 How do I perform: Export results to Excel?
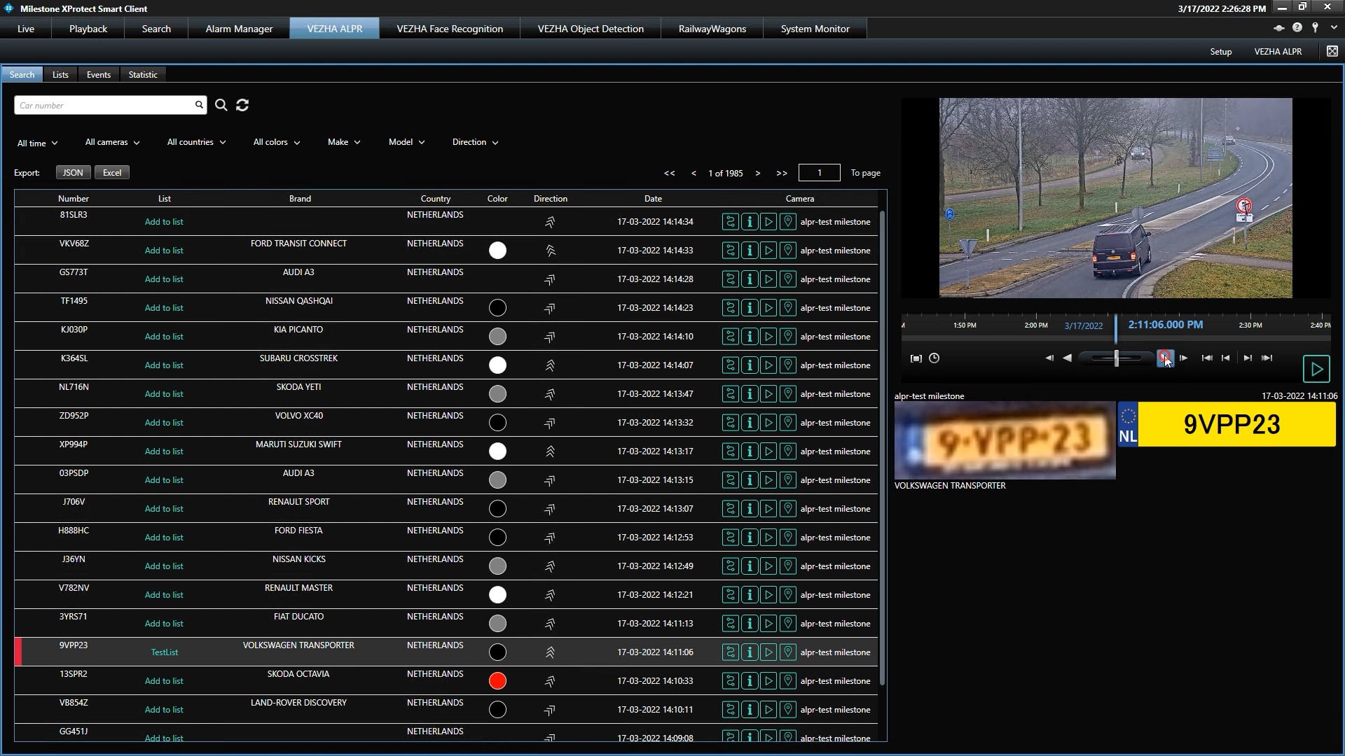(112, 173)
